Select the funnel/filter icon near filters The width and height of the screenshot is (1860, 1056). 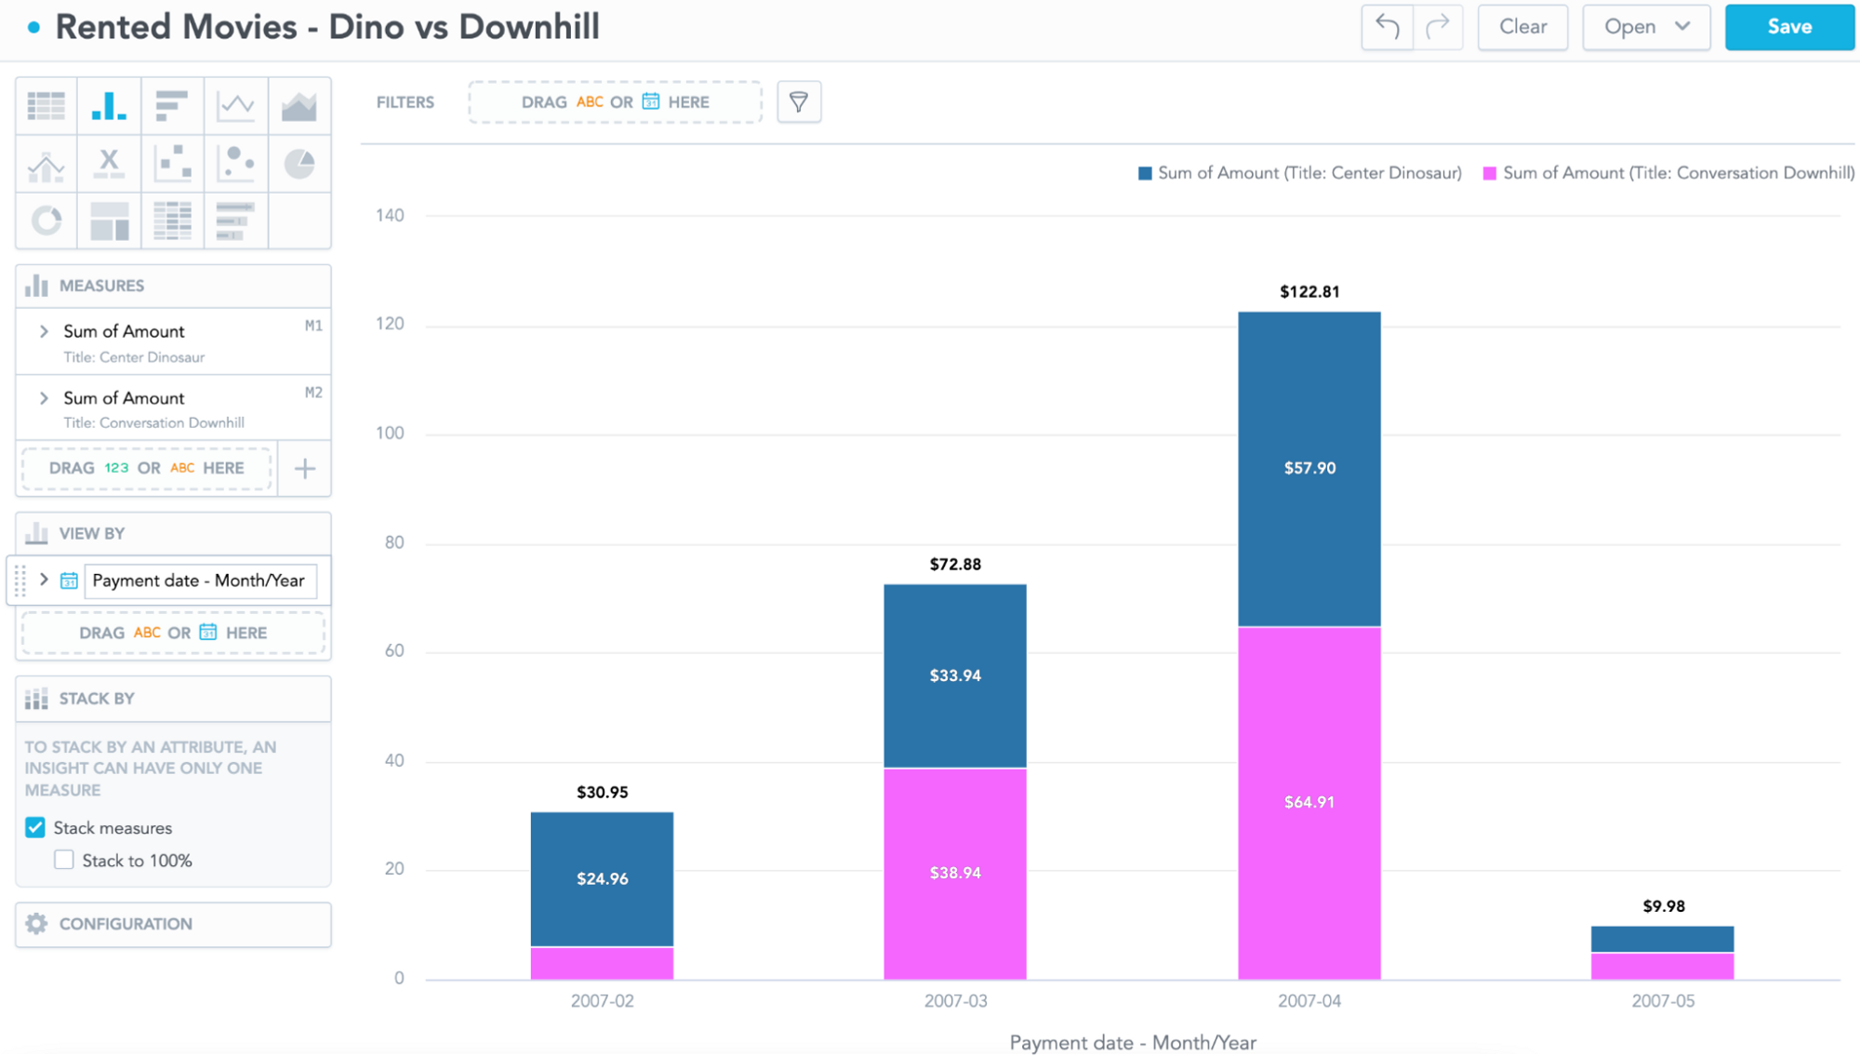[799, 101]
